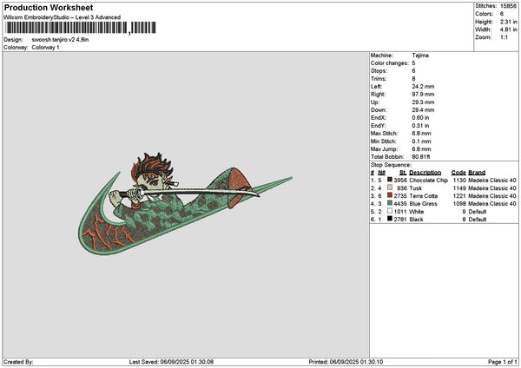Click the White thread color swatch
Viewport: 521px width, 368px height.
(x=389, y=211)
